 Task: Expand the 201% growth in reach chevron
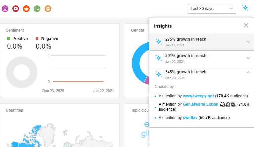point(248,58)
